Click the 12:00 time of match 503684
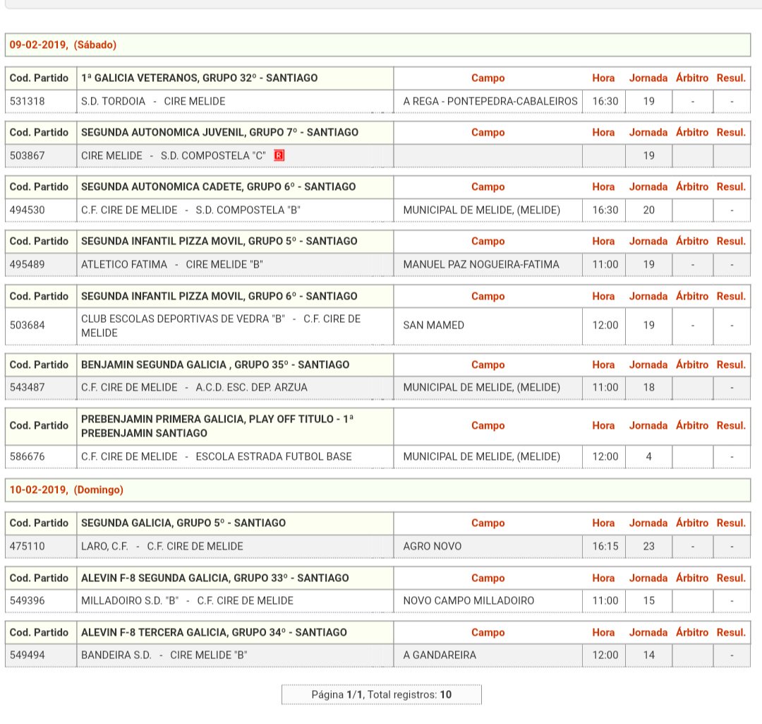 605,325
